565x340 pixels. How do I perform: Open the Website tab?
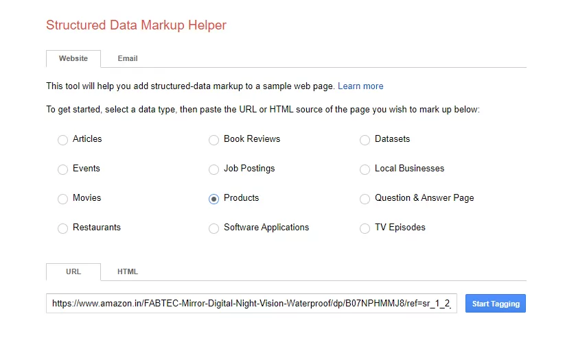[x=73, y=59]
